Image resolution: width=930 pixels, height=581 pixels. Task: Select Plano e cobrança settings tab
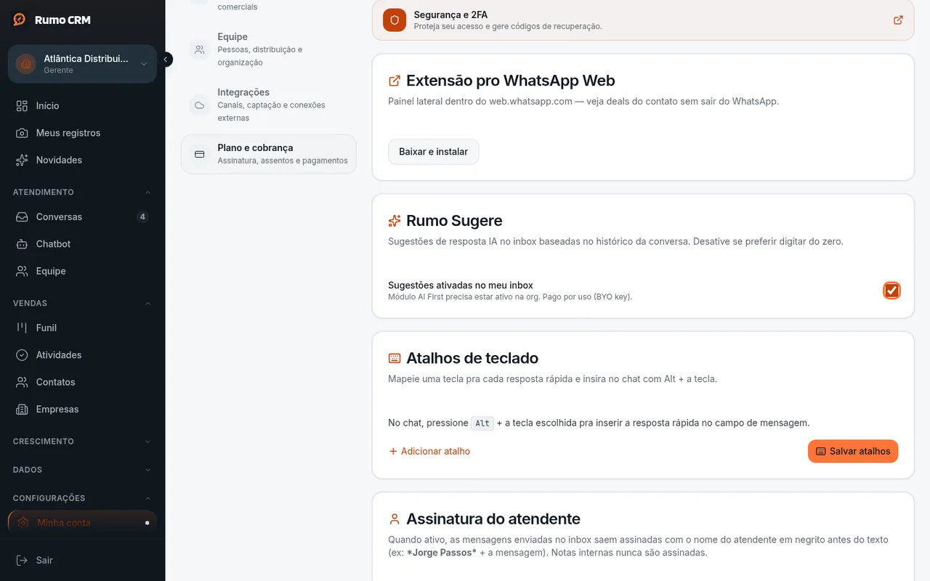tap(268, 154)
